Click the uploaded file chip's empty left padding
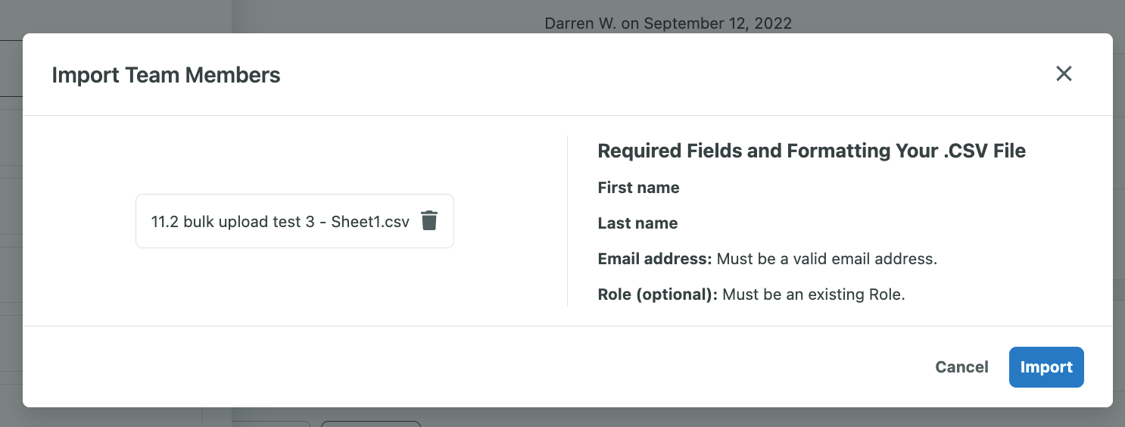Viewport: 1125px width, 427px height. [143, 221]
